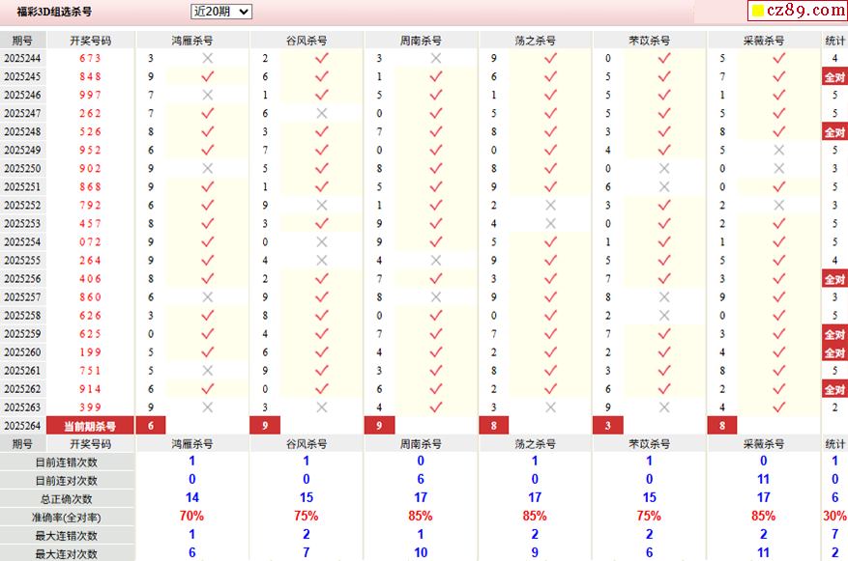Click the red current kill number 9 under 谷风杀号
This screenshot has height=561, width=848.
click(265, 426)
